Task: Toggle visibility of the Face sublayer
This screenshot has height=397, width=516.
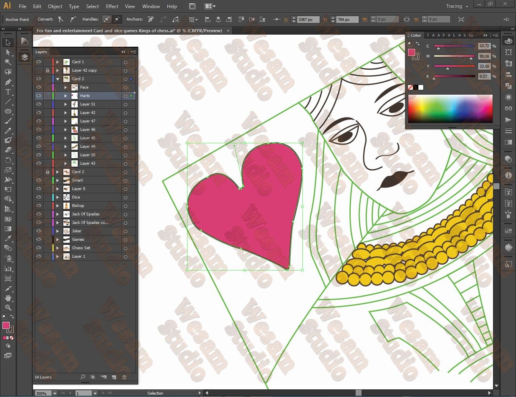Action: [x=39, y=87]
